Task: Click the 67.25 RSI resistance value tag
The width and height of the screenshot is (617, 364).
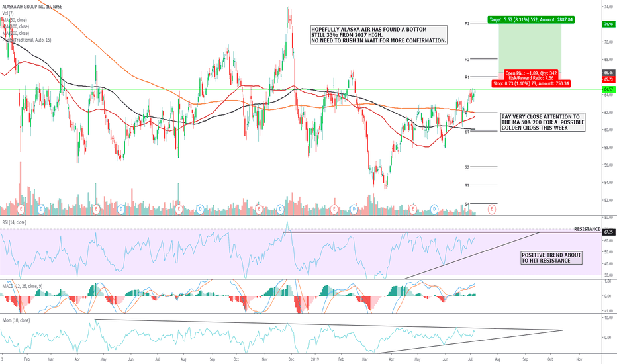Action: [608, 232]
